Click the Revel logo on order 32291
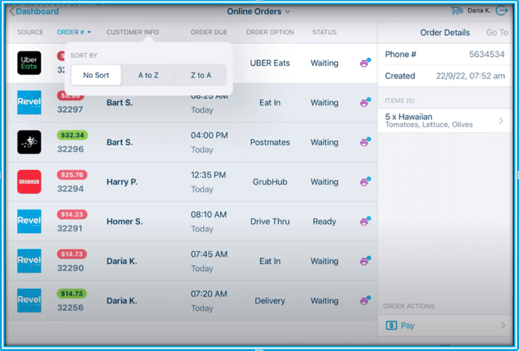519x351 pixels. pyautogui.click(x=29, y=221)
